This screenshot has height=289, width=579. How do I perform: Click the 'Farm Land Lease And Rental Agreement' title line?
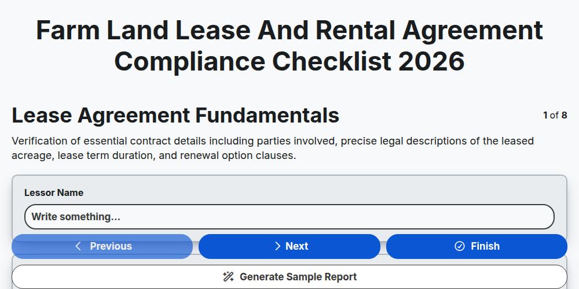click(289, 30)
